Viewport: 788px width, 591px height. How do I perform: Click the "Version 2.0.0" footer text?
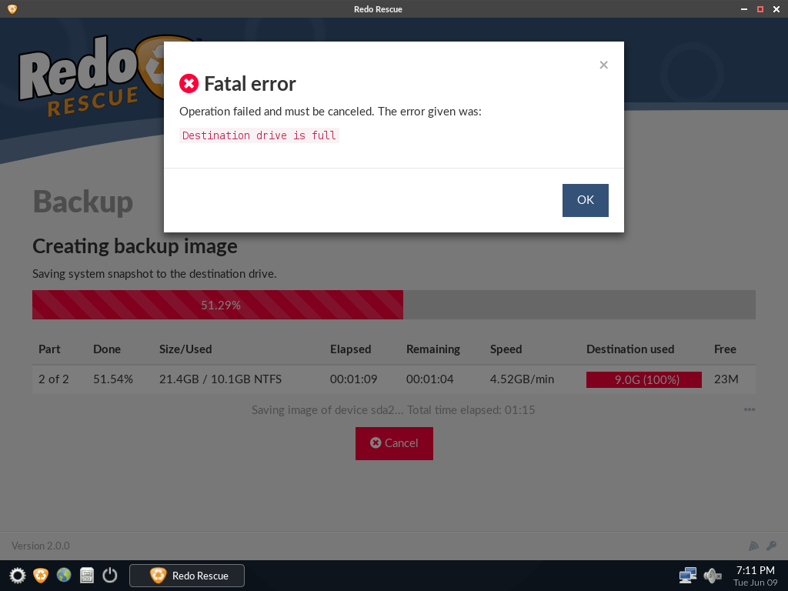41,546
